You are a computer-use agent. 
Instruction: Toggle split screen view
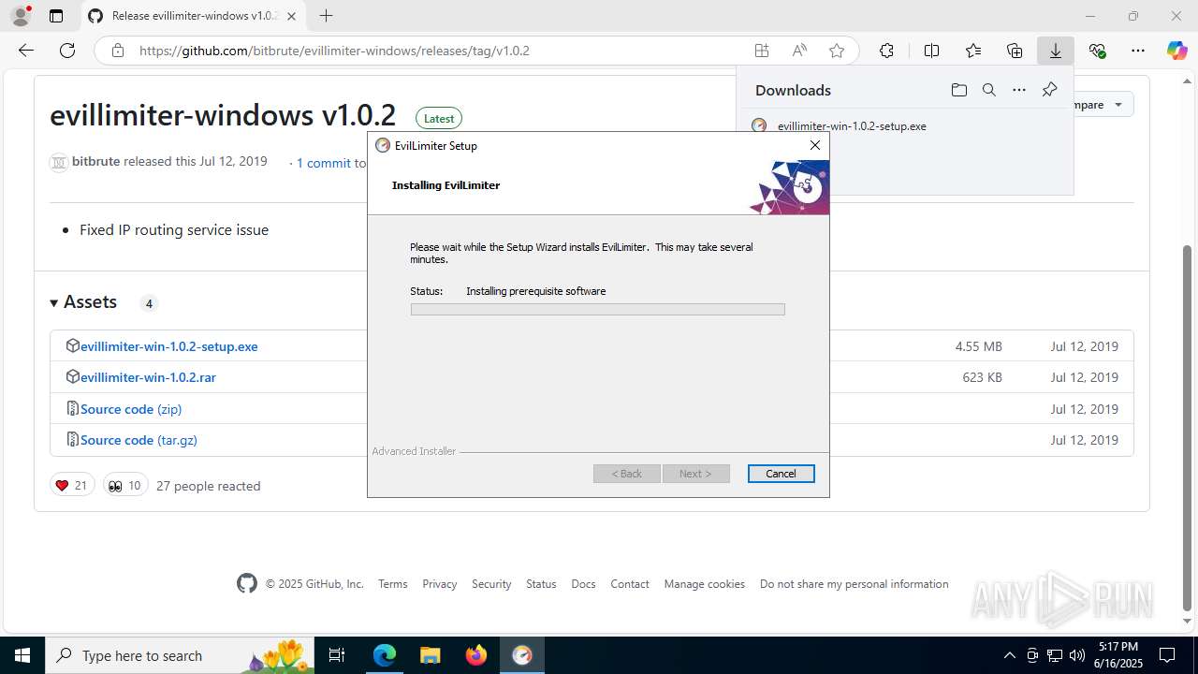[931, 51]
